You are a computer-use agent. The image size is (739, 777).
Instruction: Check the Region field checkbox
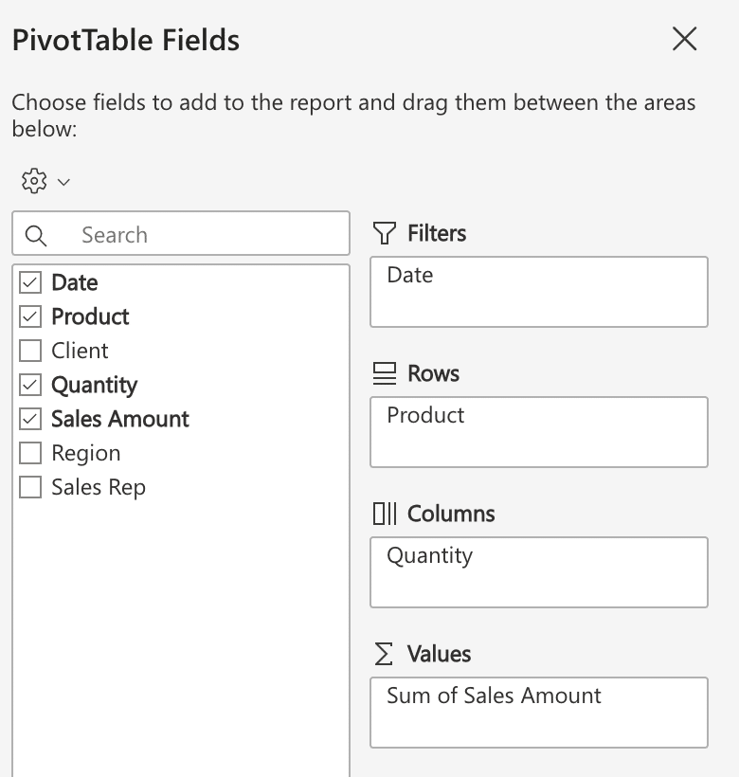pos(30,453)
